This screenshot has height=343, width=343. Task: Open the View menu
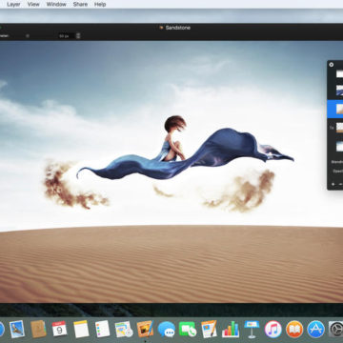tap(33, 5)
